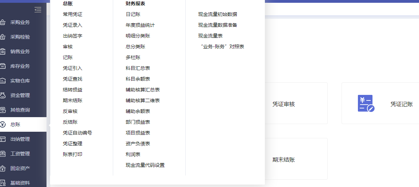Screen dimensions: 419x187
Task: Open 现金流量表 report
Action: coord(210,36)
